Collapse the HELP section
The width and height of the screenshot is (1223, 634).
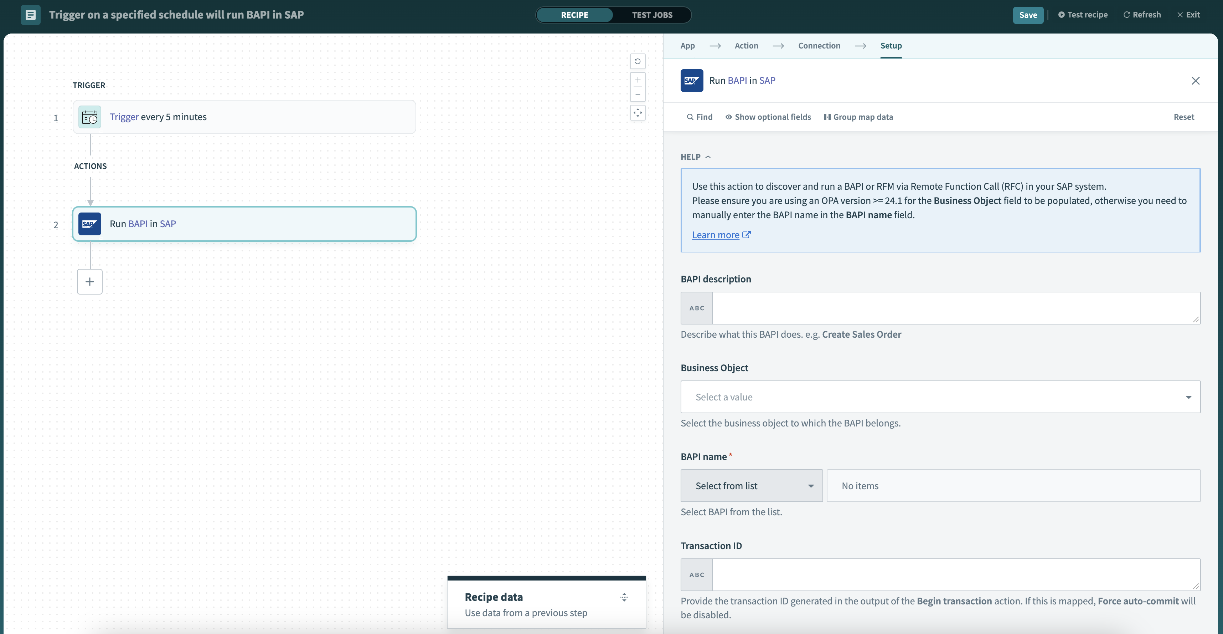click(x=696, y=157)
